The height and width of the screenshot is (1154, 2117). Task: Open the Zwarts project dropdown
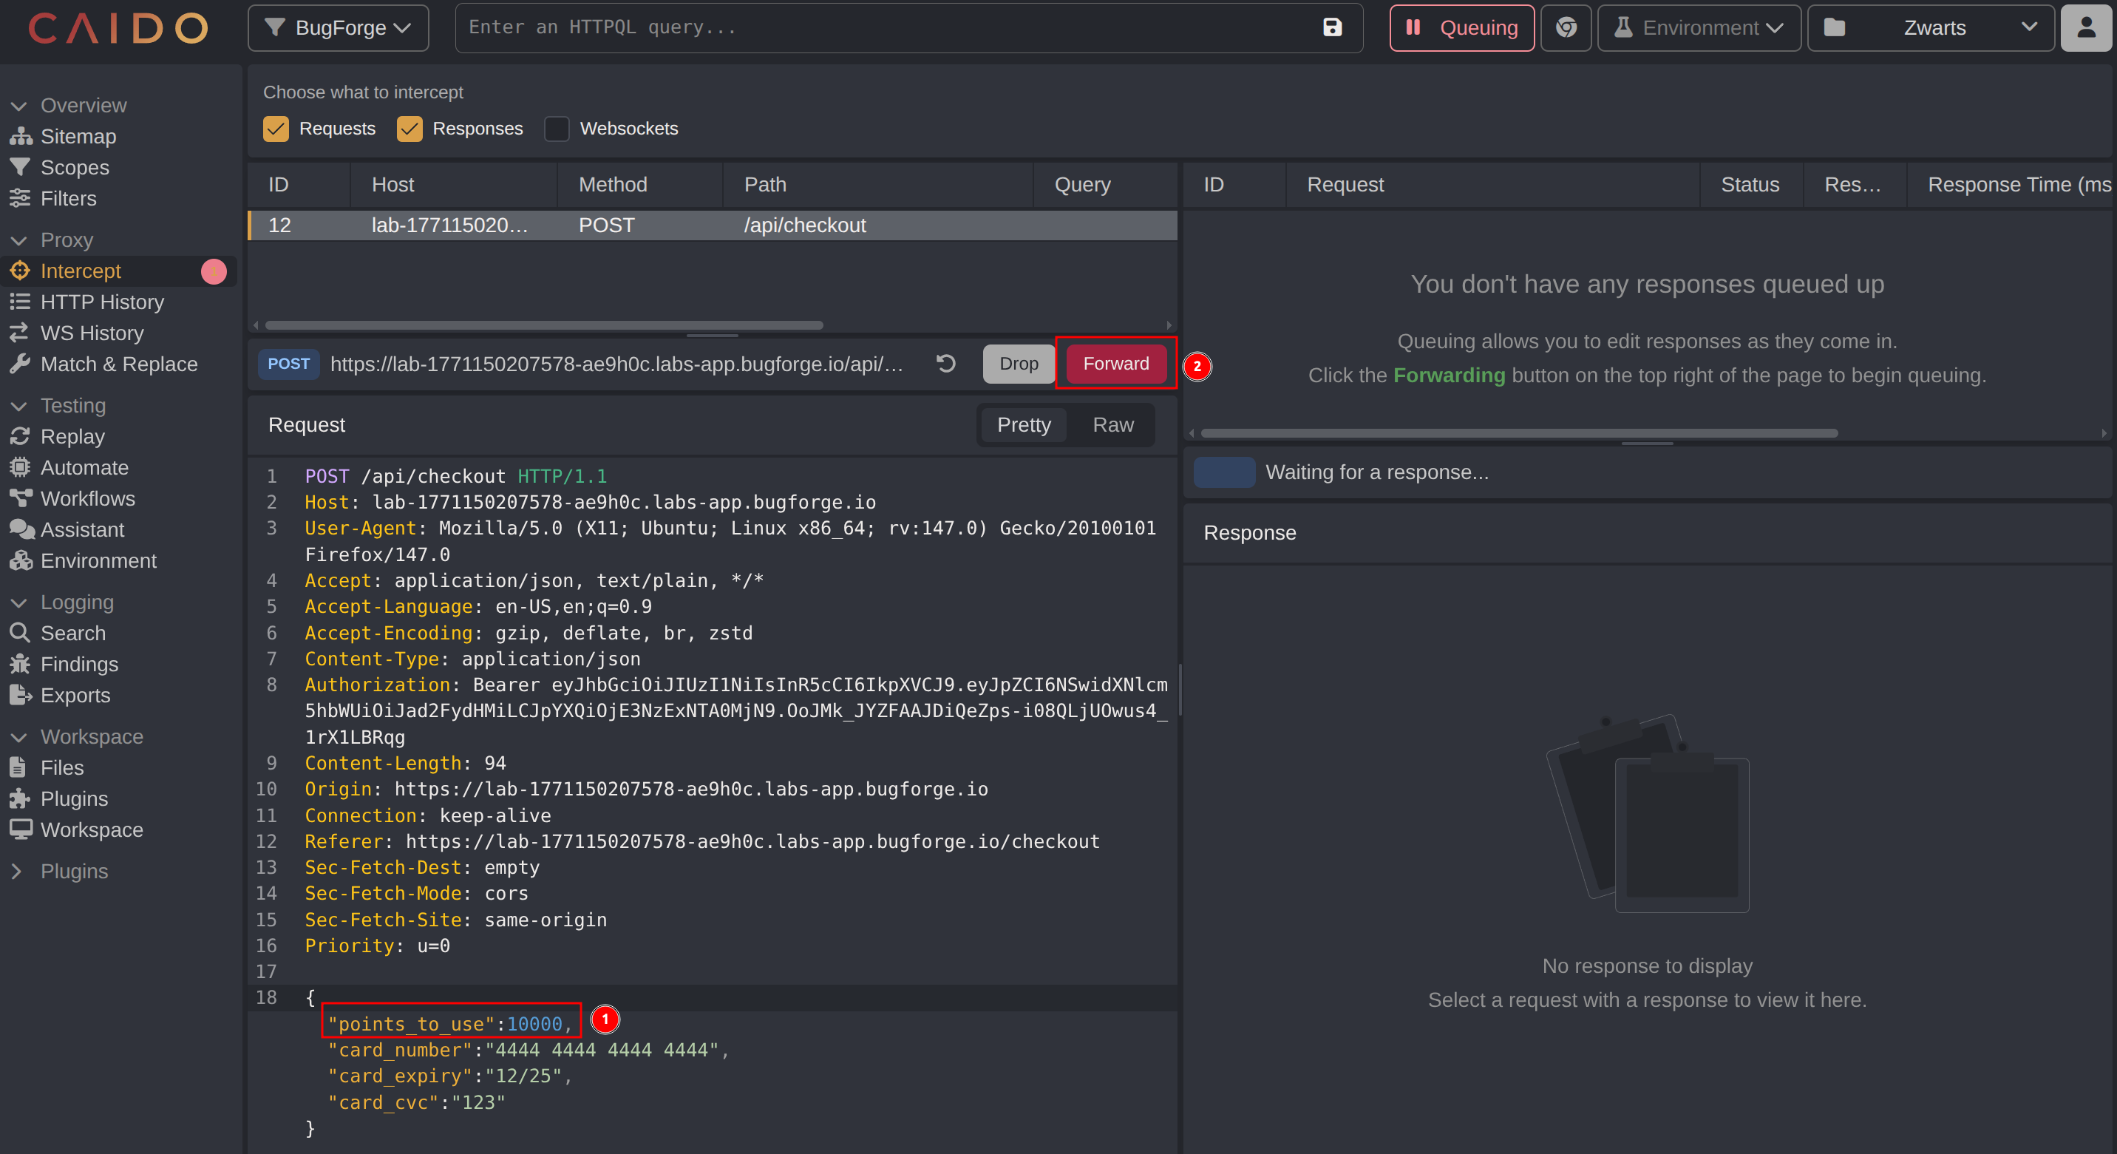(x=1930, y=27)
